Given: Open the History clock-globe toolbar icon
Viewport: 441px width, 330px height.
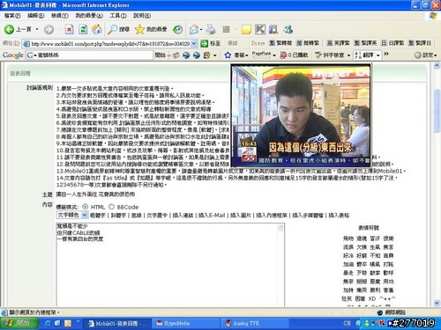Looking at the screenshot, I should tap(177, 29).
